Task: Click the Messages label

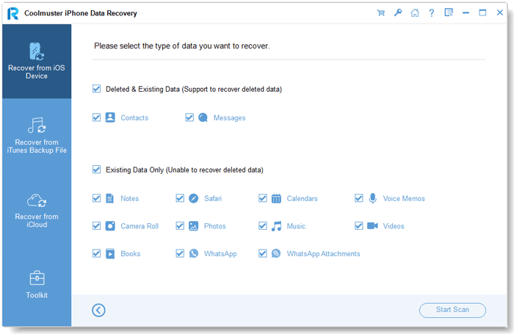Action: pyautogui.click(x=229, y=117)
